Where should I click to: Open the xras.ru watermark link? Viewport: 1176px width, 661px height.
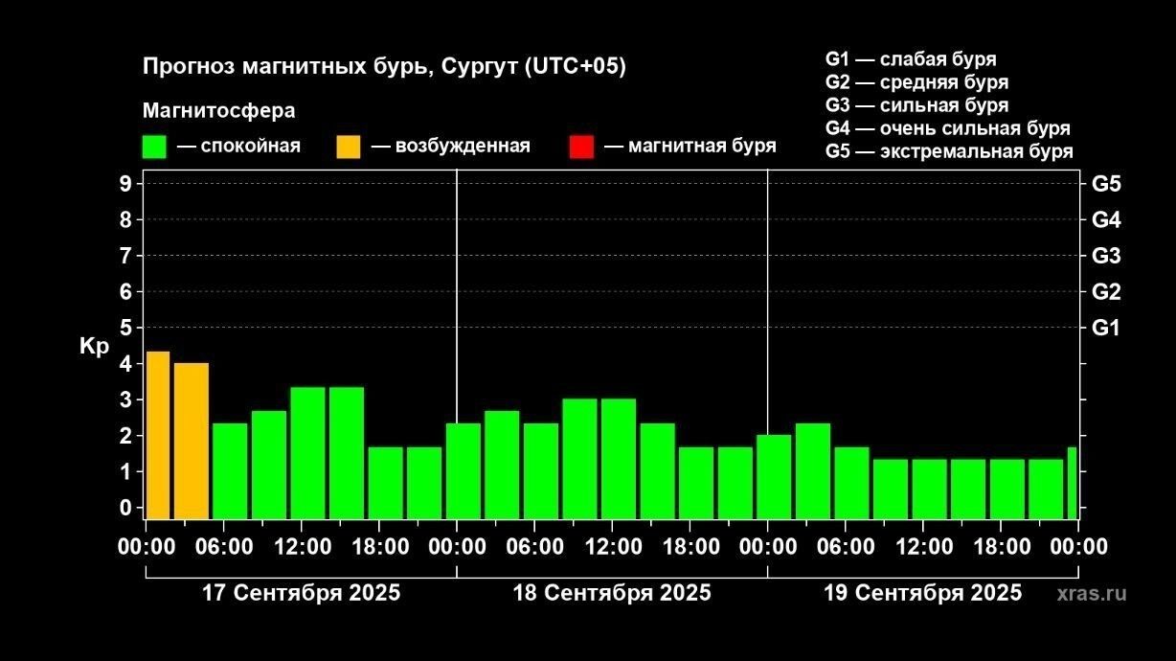click(1092, 593)
